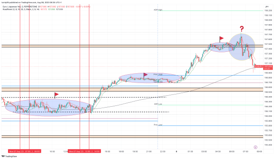Click the red question mark above the circle

[242, 29]
